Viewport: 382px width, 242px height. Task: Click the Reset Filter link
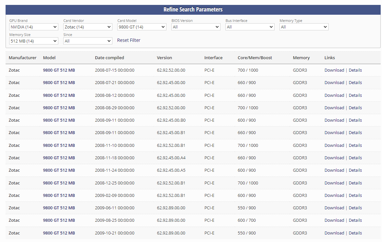point(129,40)
